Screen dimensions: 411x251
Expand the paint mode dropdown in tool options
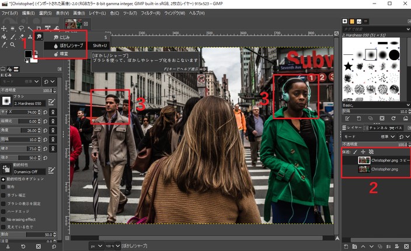pos(20,82)
